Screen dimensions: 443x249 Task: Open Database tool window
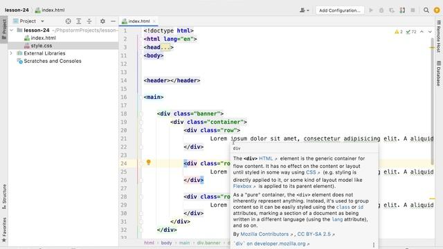439,73
